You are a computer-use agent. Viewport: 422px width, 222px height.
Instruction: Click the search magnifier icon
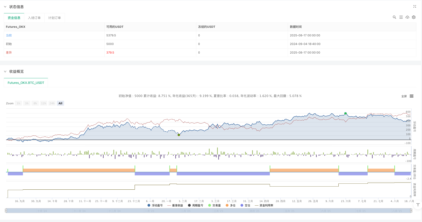[x=394, y=17]
